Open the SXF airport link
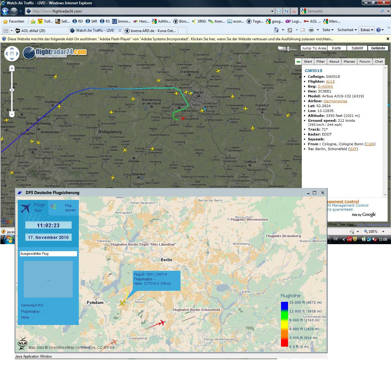This screenshot has width=391, height=390. tap(353, 149)
